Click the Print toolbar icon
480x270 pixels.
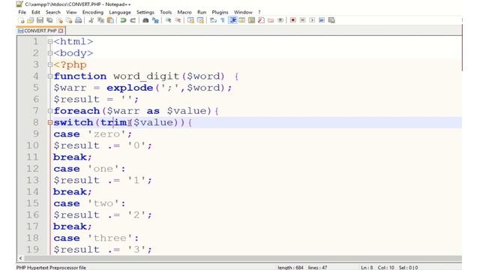tap(78, 20)
